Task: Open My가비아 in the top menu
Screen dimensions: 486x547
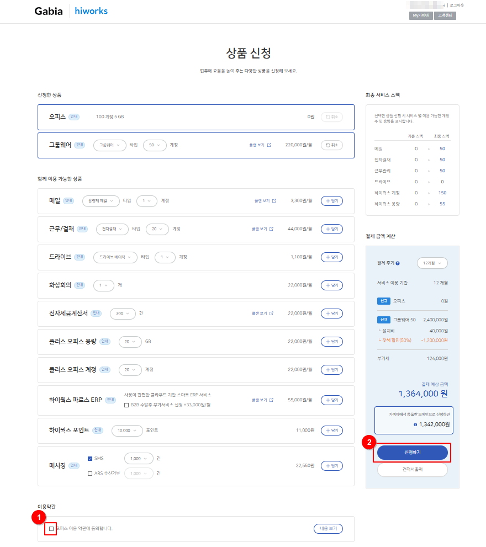Action: 420,15
